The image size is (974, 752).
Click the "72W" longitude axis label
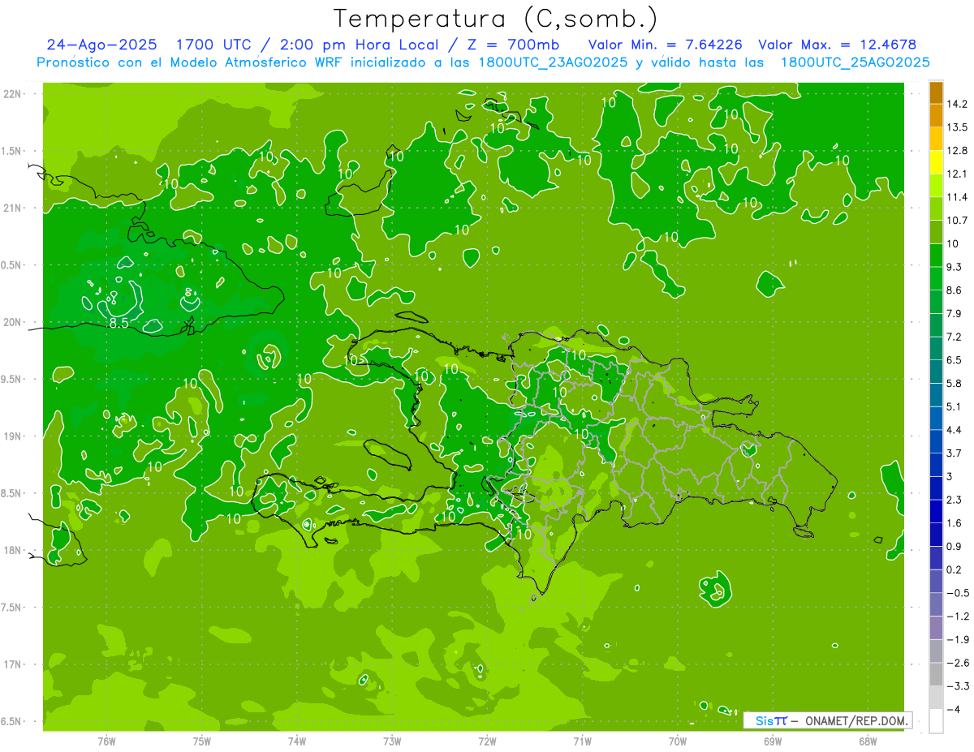click(487, 741)
